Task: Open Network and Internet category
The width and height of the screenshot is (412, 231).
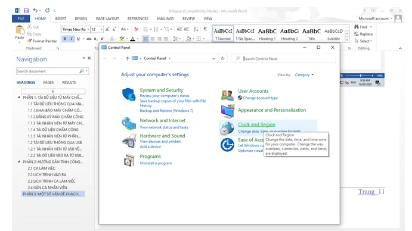Action: [x=162, y=120]
